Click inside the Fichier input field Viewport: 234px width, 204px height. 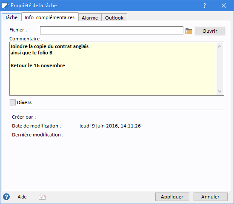pyautogui.click(x=111, y=31)
